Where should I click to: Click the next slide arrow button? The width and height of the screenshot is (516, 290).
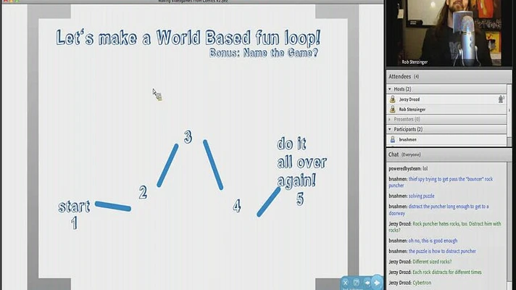click(x=377, y=283)
